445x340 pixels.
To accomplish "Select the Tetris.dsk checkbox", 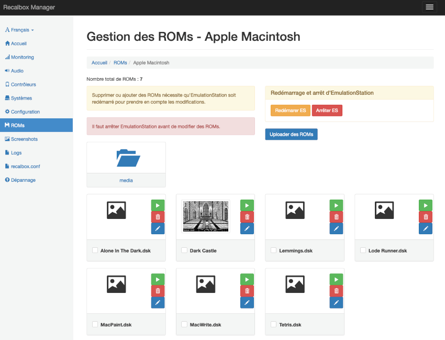I will click(274, 324).
